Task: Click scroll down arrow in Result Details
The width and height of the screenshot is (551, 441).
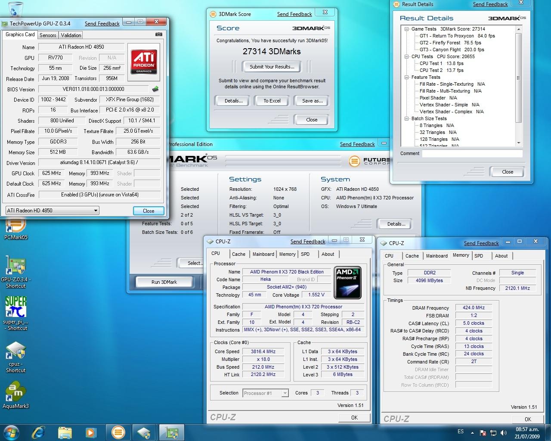Action: tap(518, 143)
